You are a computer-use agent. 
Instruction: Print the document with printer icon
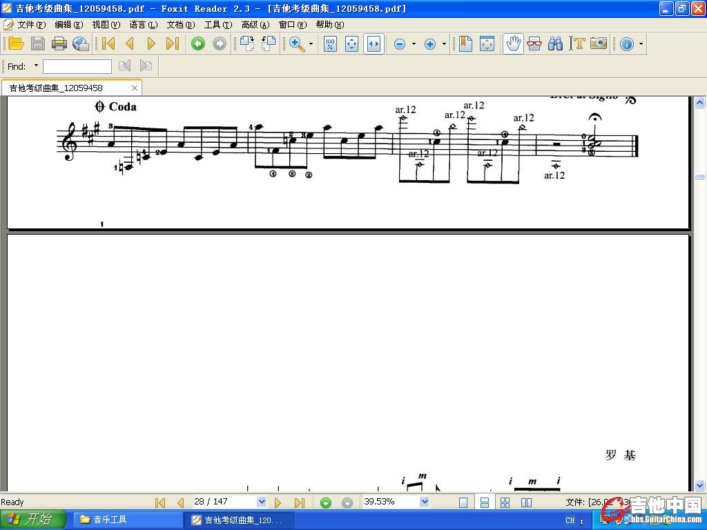pyautogui.click(x=59, y=43)
